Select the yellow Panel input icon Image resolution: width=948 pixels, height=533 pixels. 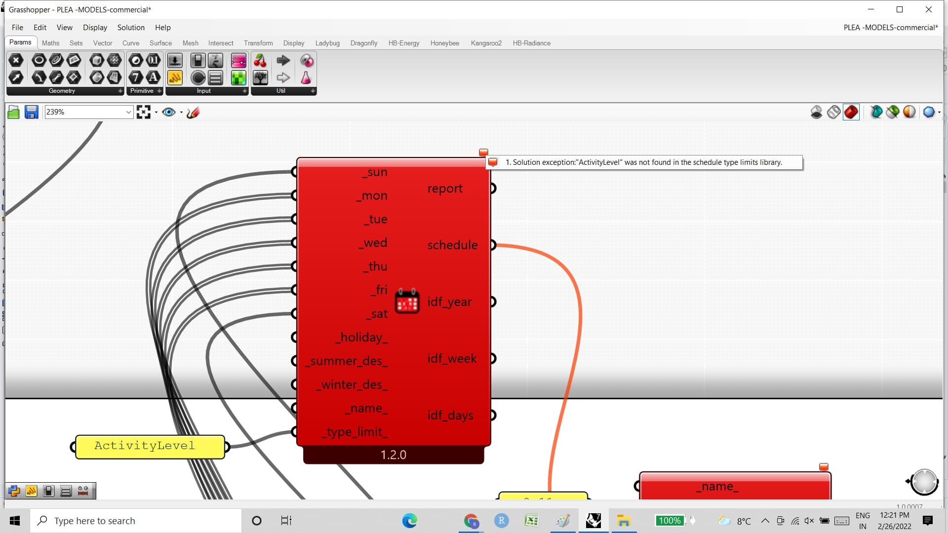[175, 77]
